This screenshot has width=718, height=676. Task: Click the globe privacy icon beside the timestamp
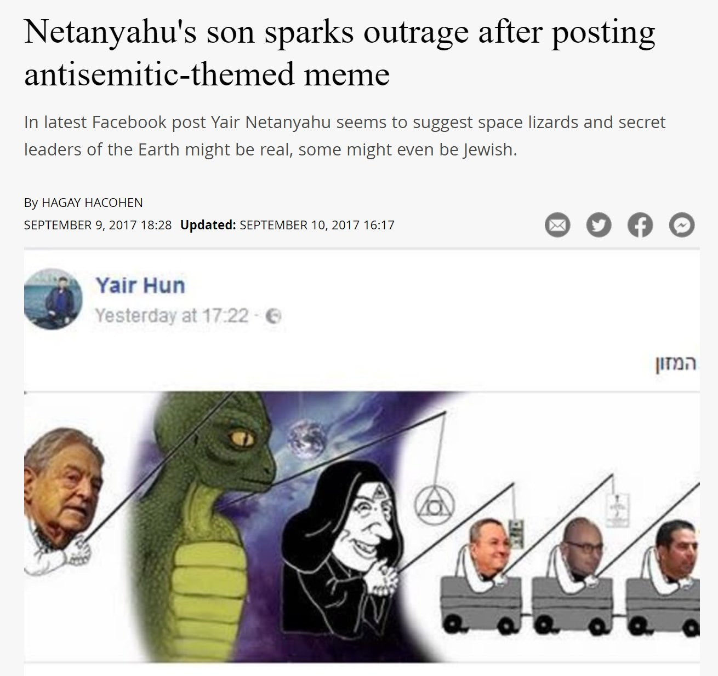pyautogui.click(x=273, y=316)
